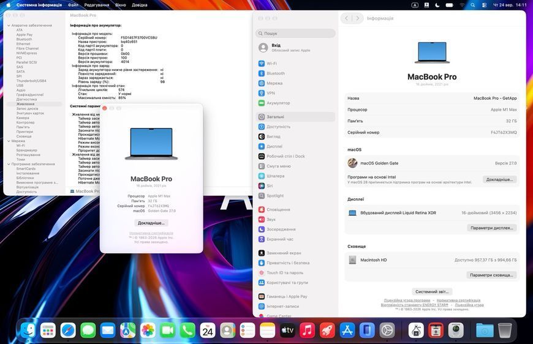Open Зосередження focus settings
This screenshot has width=533, height=344.
click(x=295, y=229)
